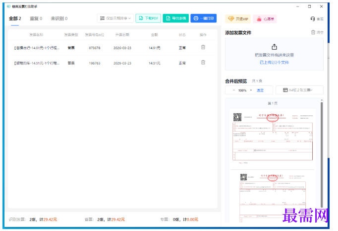Click the 开票日期 column header
This screenshot has width=338, height=231.
(122, 35)
